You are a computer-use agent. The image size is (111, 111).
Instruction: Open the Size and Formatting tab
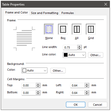click(45, 13)
